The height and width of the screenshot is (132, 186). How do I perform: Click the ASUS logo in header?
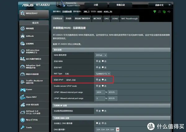(28, 5)
